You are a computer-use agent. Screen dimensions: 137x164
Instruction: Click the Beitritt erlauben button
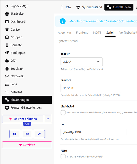(x=23, y=119)
